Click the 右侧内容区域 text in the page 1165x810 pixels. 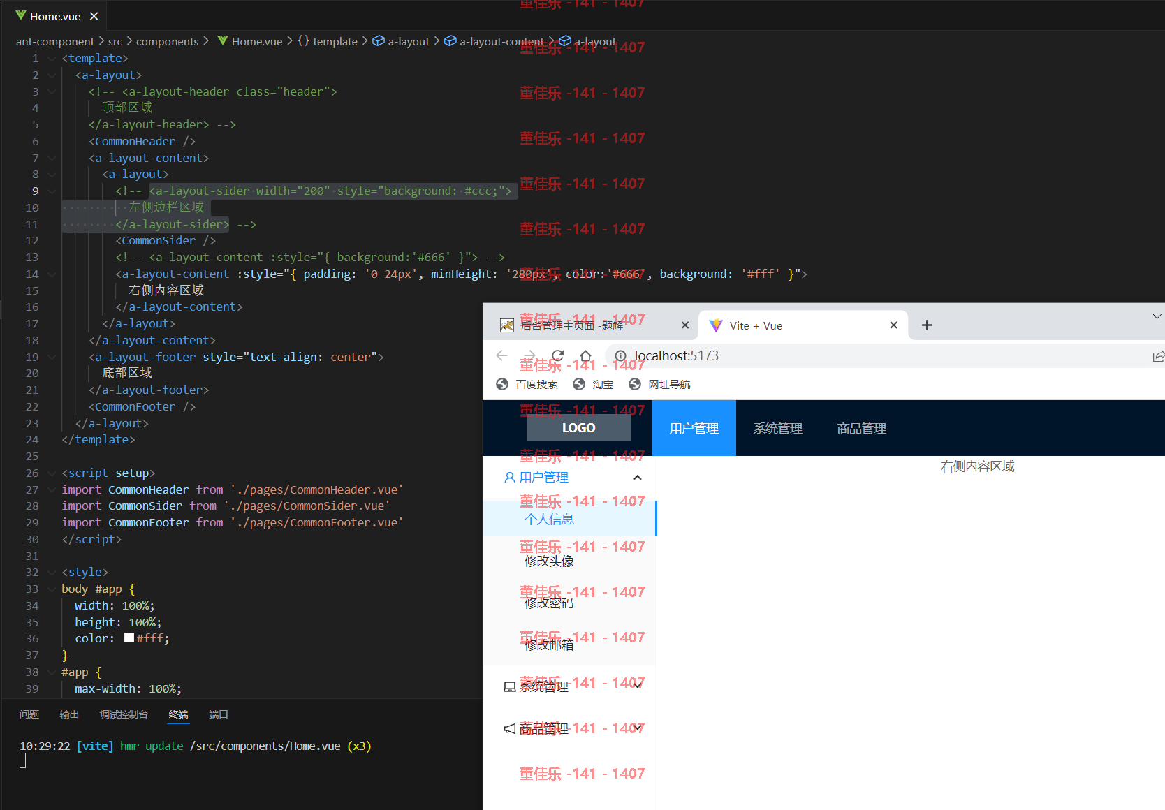click(x=977, y=466)
